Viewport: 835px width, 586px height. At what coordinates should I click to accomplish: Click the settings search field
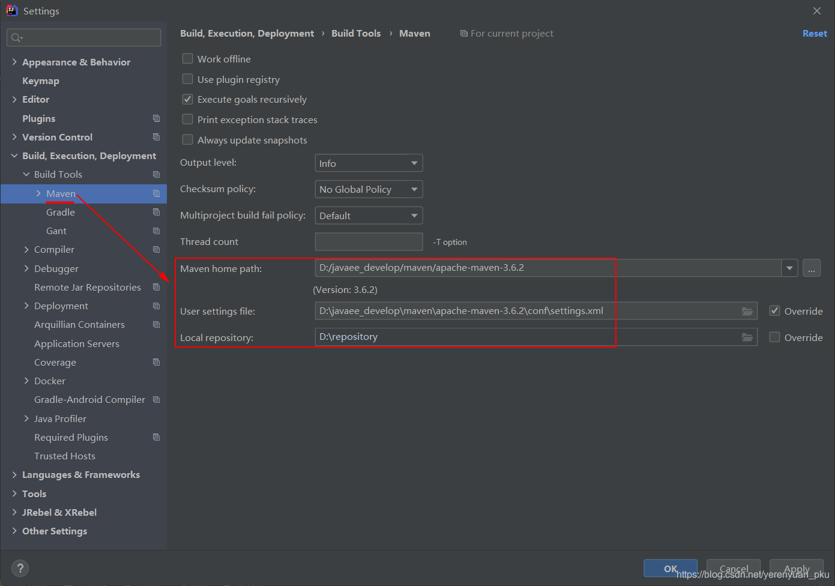coord(84,38)
